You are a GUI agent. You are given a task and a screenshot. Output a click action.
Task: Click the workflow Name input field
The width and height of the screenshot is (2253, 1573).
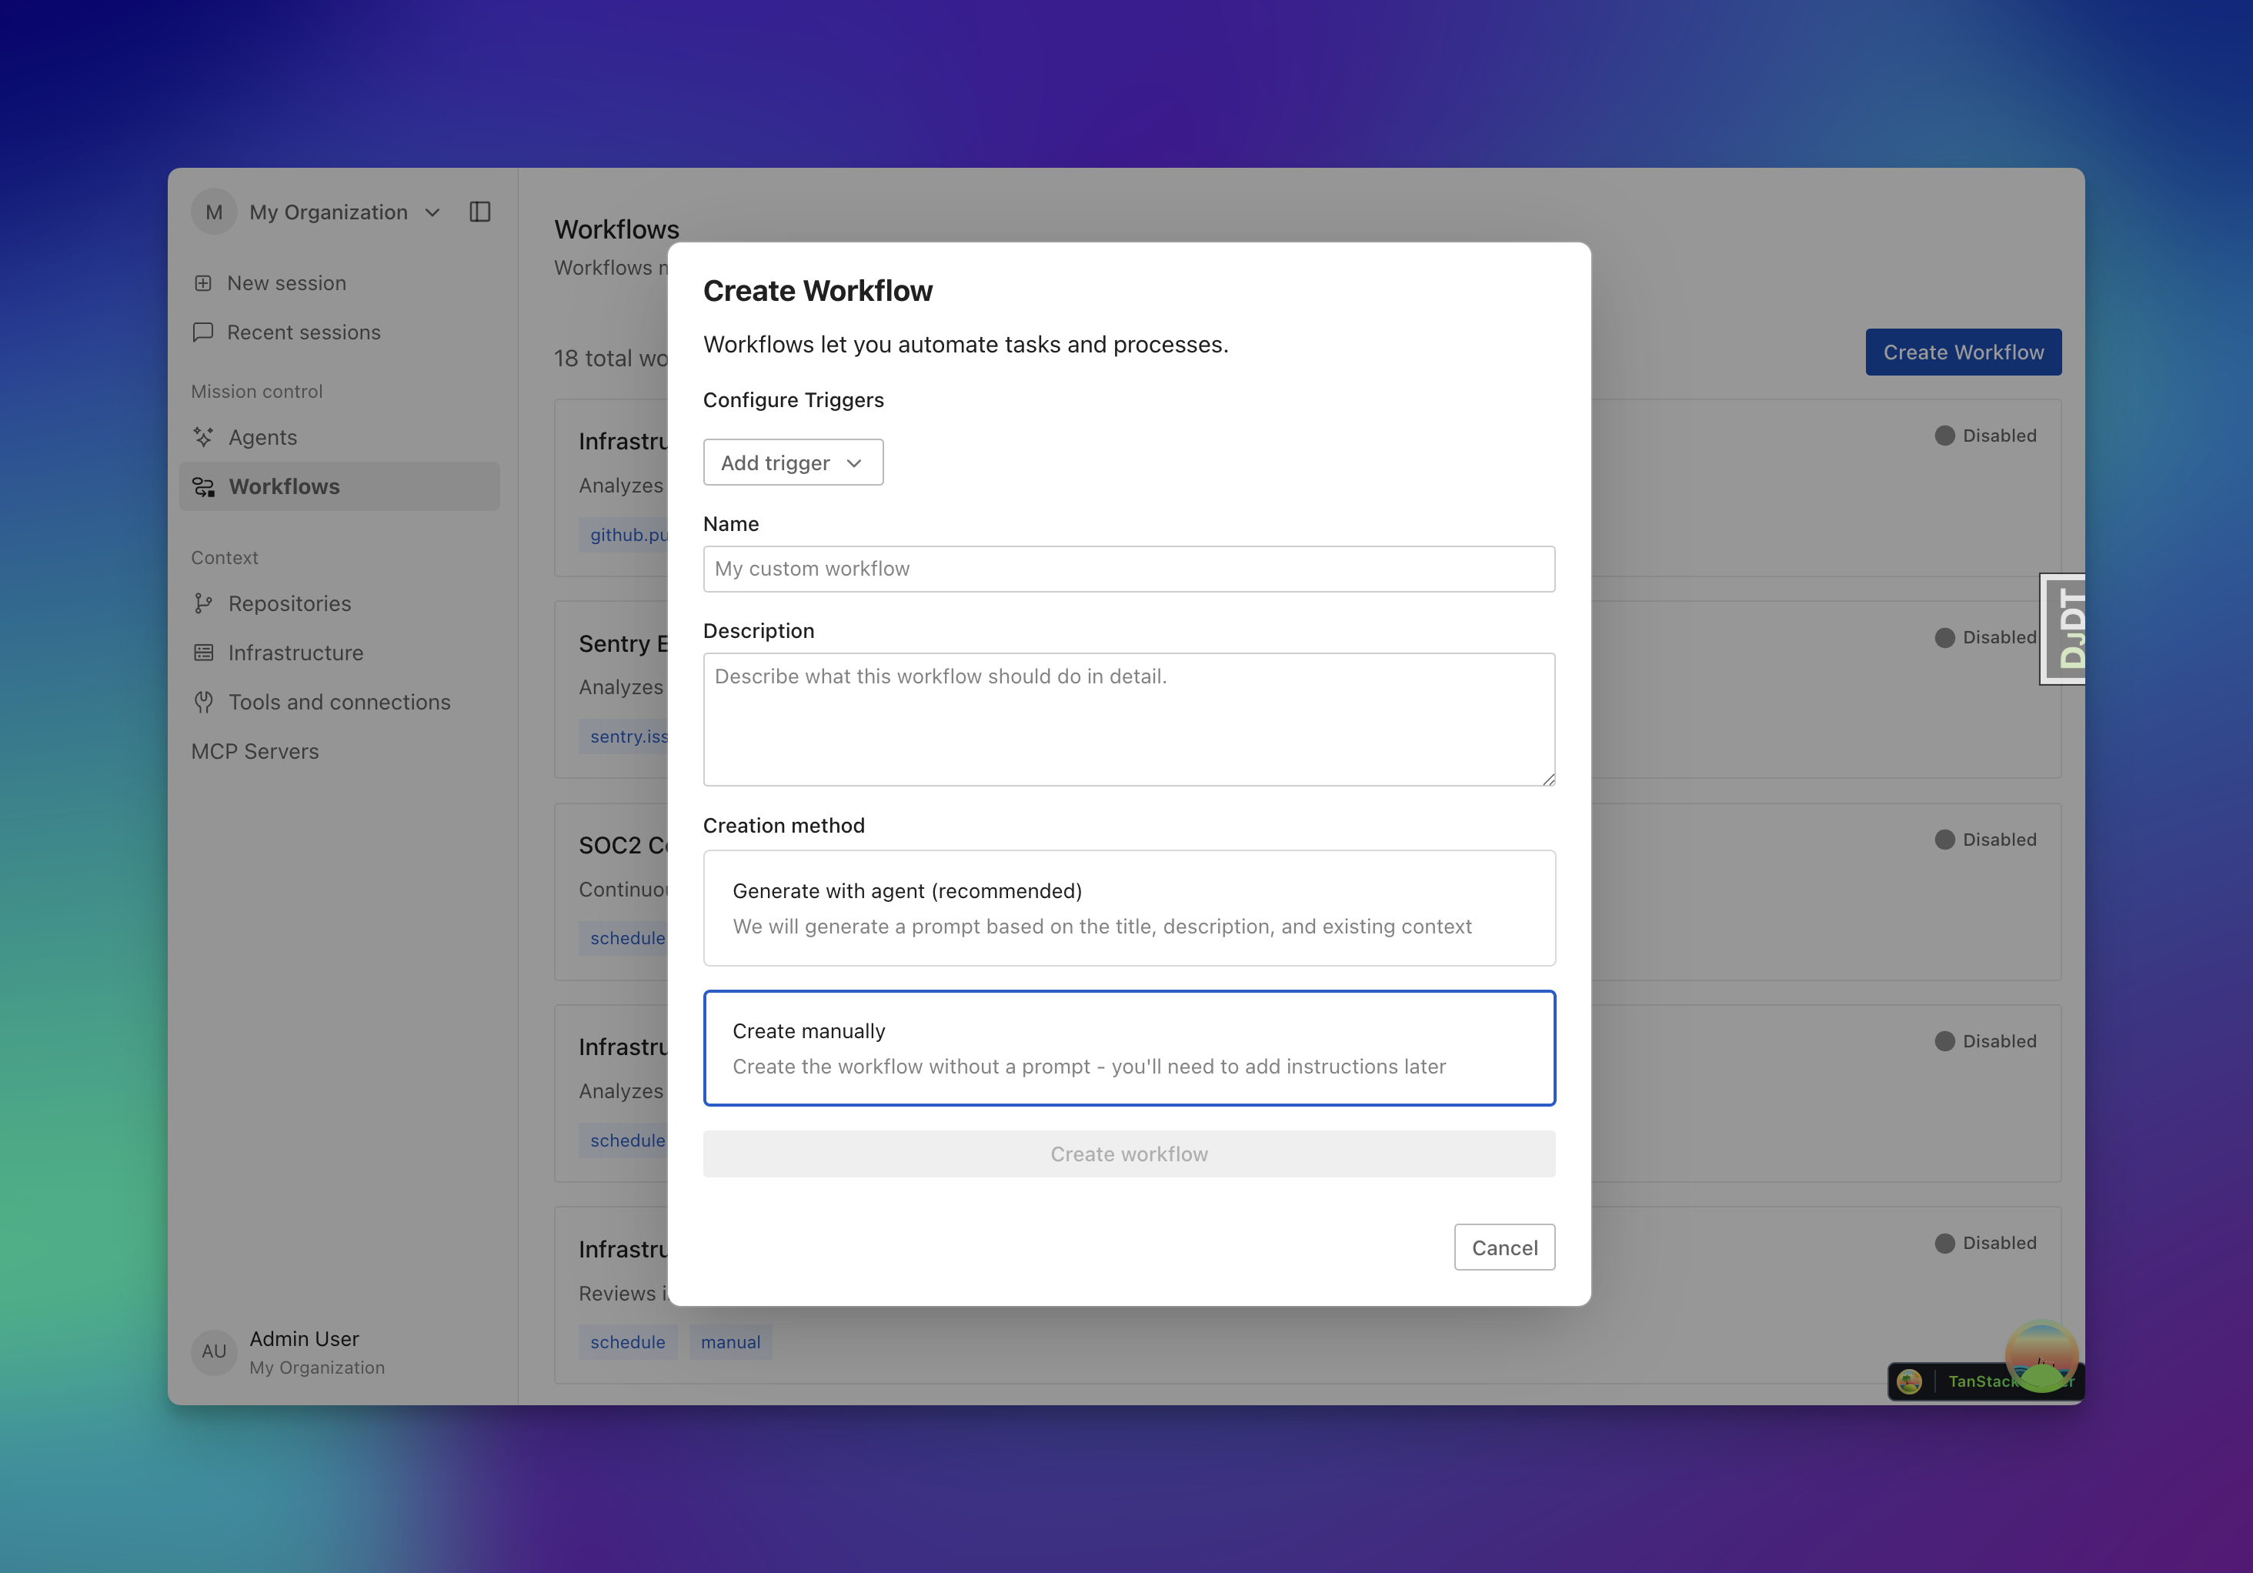[1129, 569]
